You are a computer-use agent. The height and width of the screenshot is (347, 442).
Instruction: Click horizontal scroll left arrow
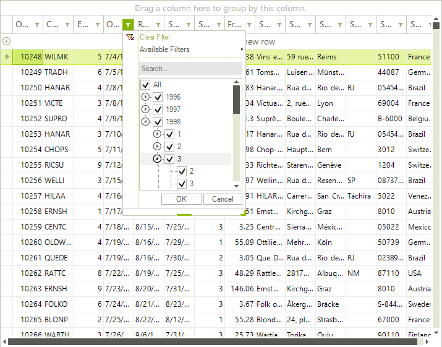(4, 342)
